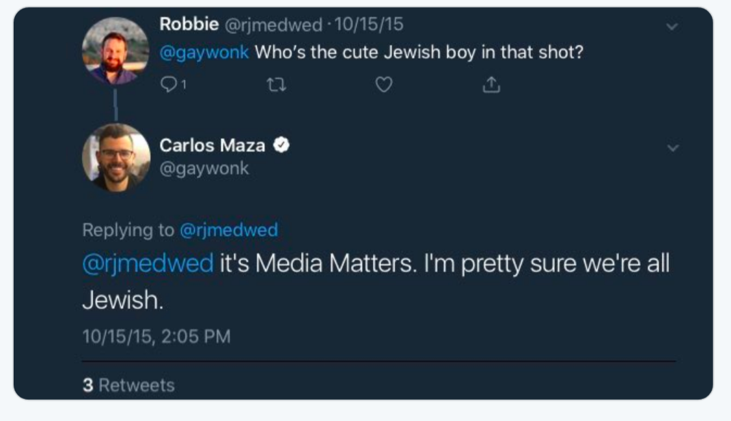
Task: Expand chevron menu on Robbie's tweet
Action: click(x=673, y=27)
